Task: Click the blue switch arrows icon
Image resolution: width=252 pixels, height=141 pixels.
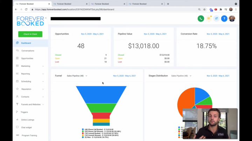Action: 216,18
